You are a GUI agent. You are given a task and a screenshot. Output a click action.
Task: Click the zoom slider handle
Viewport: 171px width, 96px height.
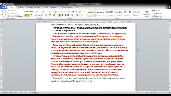tap(162, 93)
